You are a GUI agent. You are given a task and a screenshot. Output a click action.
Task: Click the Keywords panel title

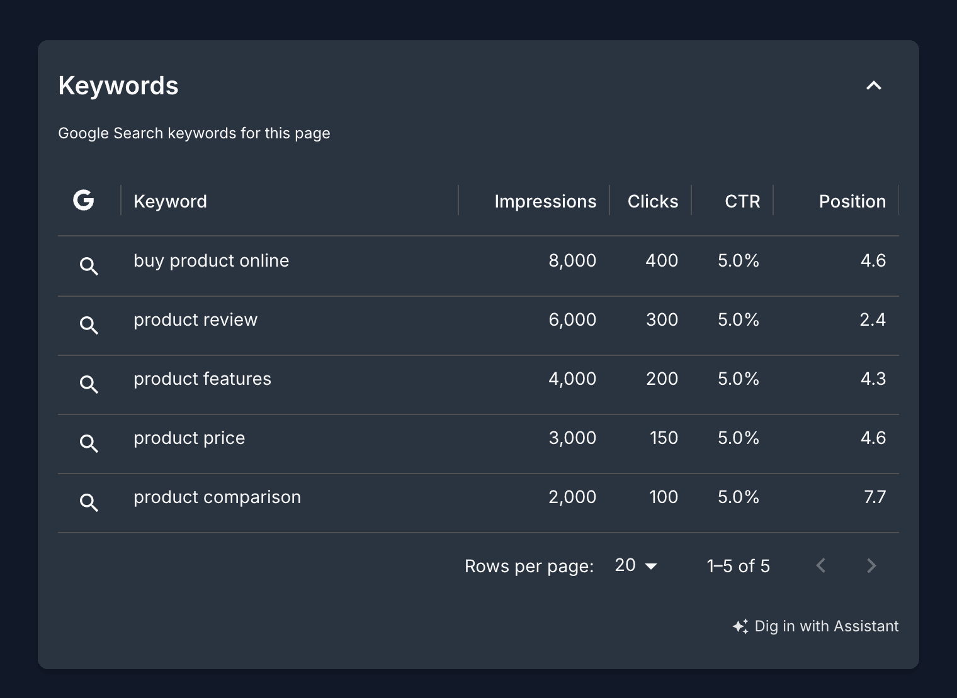pos(118,86)
